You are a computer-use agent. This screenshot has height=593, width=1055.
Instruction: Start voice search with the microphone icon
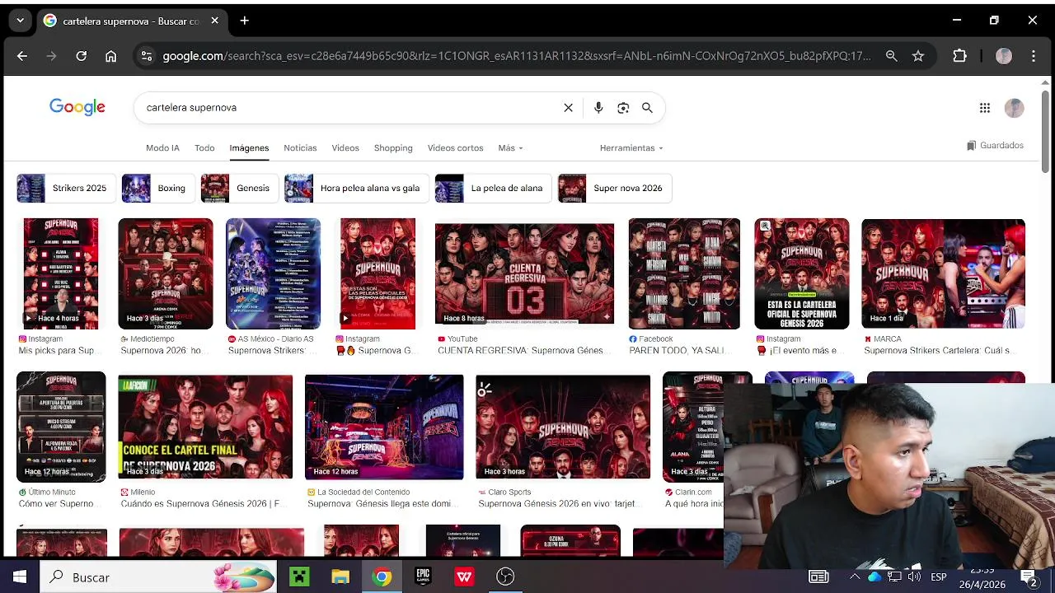[x=598, y=108]
